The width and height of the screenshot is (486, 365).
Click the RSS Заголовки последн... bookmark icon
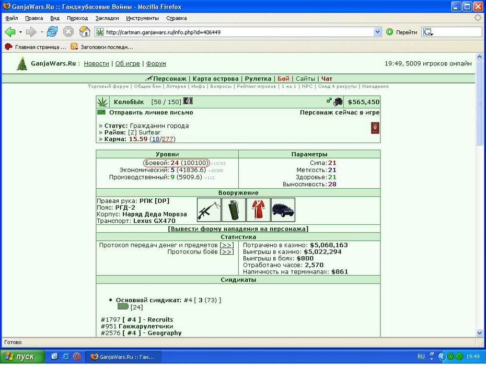point(74,47)
